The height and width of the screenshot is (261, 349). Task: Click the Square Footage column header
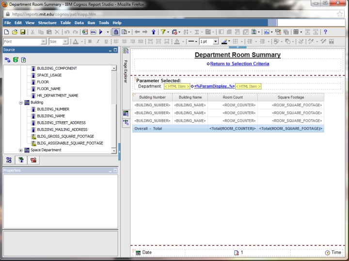[x=290, y=97]
